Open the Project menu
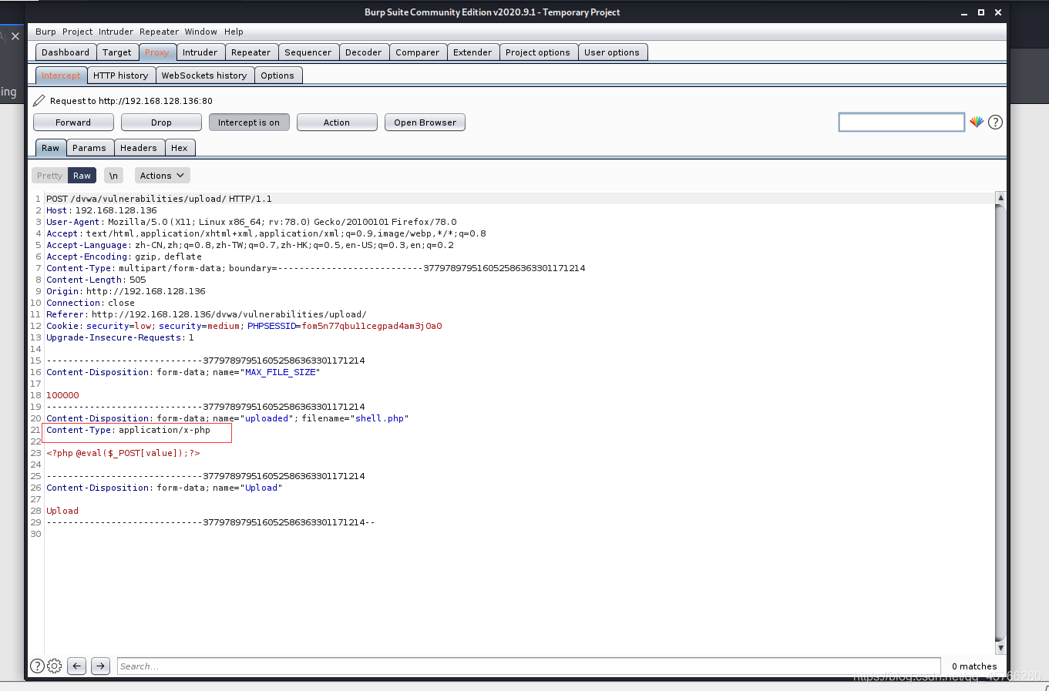Viewport: 1049px width, 691px height. click(x=77, y=32)
